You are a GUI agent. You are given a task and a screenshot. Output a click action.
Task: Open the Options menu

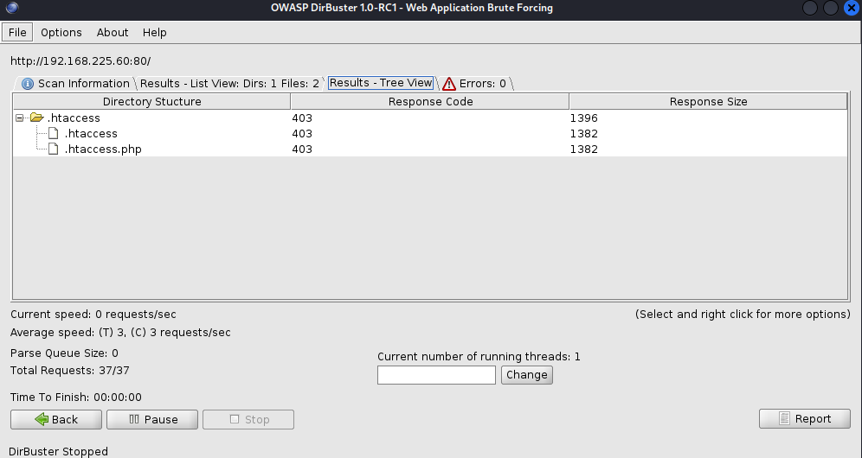(x=61, y=32)
